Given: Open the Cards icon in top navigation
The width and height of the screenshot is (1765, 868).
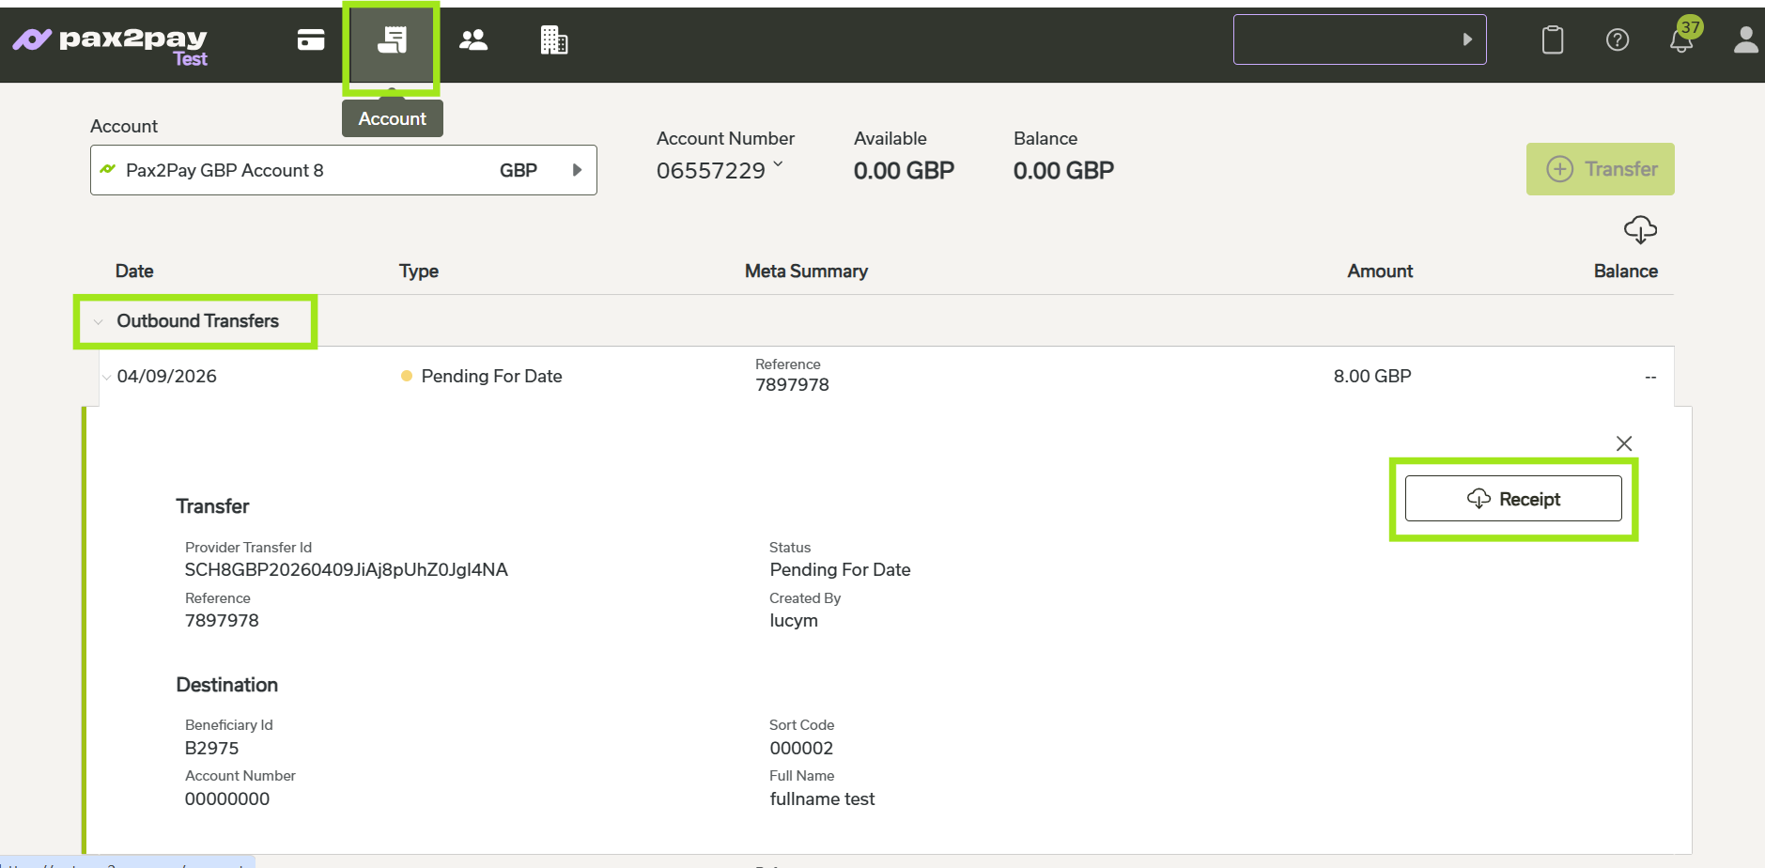Looking at the screenshot, I should 311,39.
